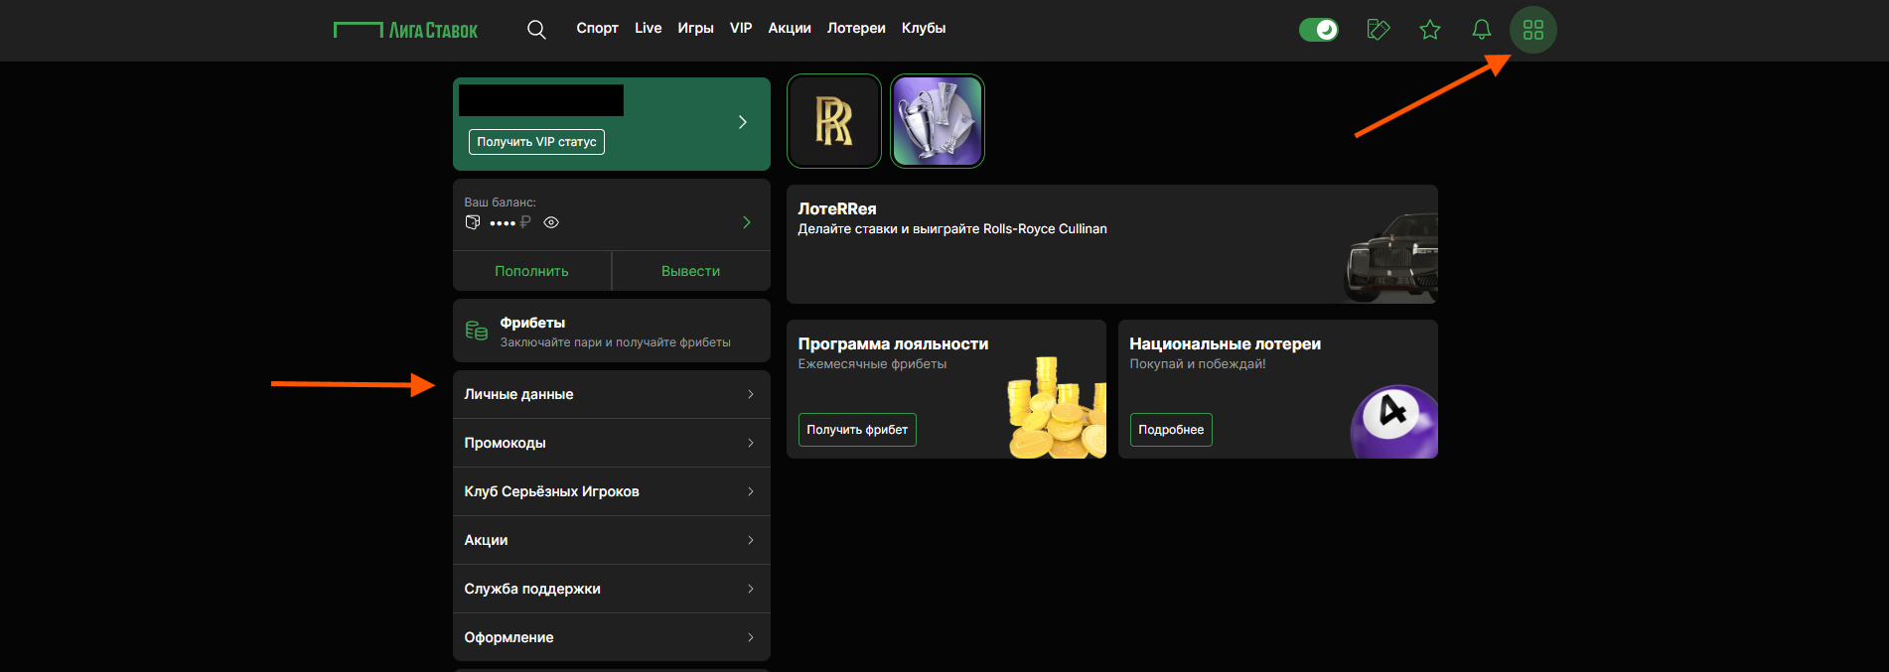This screenshot has height=672, width=1889.
Task: Open Служба поддержки row
Action: [x=611, y=589]
